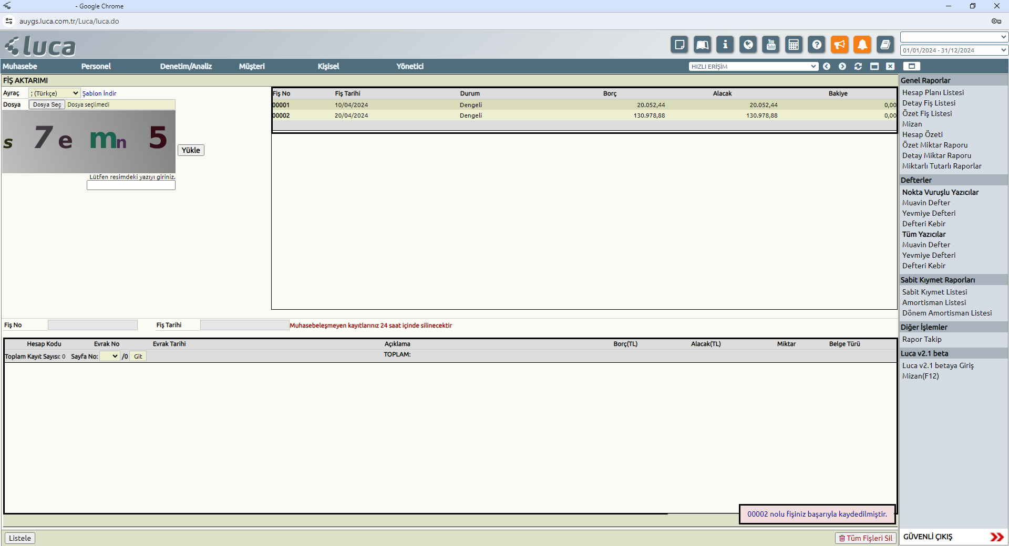The width and height of the screenshot is (1009, 546).
Task: Click the window maximize icon beside refresh
Action: [874, 66]
